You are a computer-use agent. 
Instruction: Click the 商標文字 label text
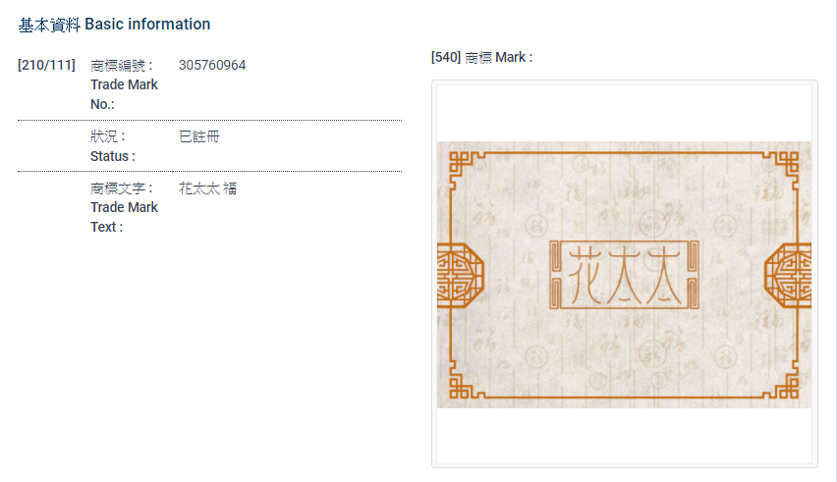click(x=121, y=188)
